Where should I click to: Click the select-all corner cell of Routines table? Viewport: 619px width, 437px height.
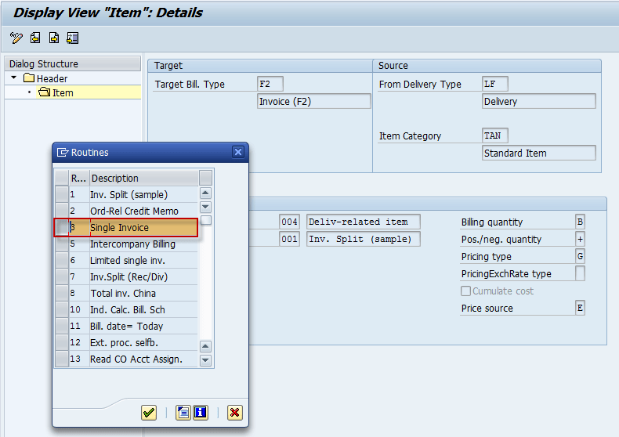[x=62, y=178]
